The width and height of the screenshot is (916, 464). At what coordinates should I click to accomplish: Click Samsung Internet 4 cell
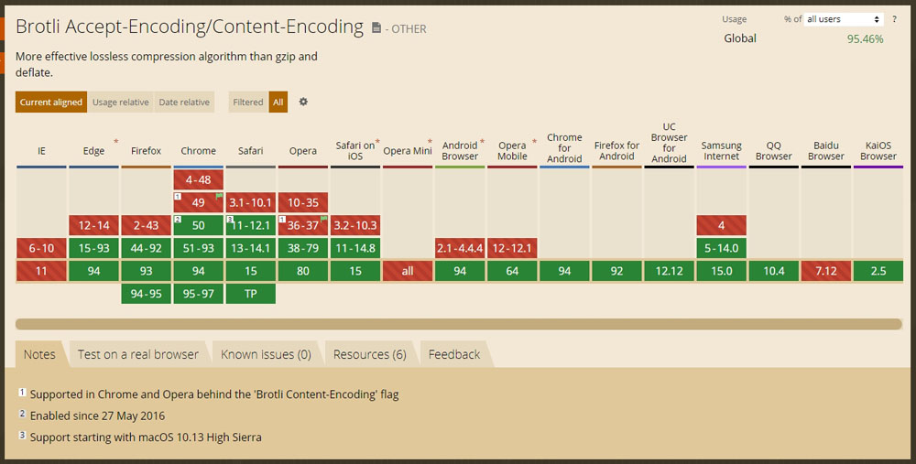[x=722, y=225]
